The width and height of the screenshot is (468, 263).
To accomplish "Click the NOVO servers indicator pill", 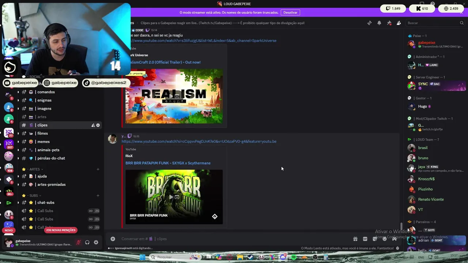I will pos(9,230).
